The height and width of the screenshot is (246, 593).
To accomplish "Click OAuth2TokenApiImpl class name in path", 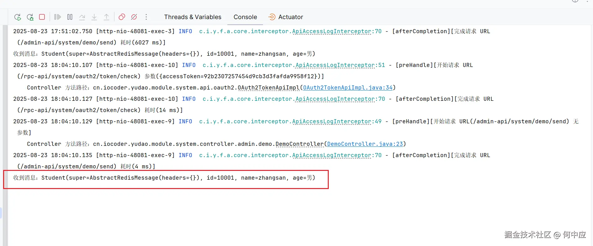I will click(269, 88).
